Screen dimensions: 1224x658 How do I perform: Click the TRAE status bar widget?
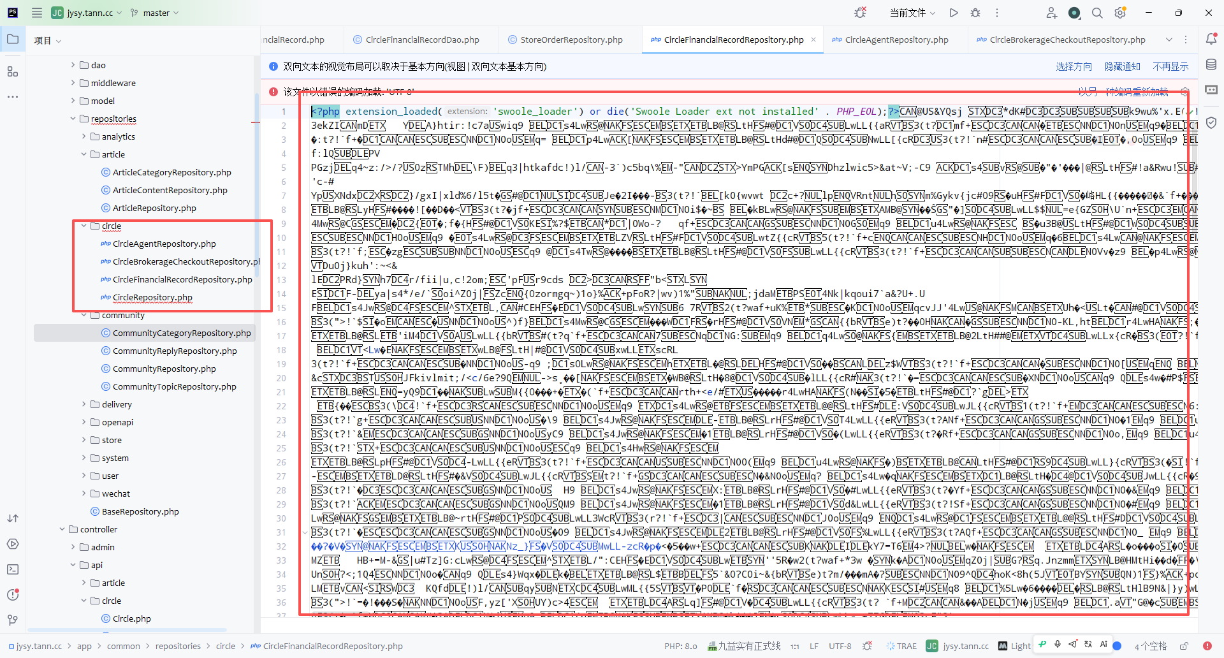[x=901, y=646]
